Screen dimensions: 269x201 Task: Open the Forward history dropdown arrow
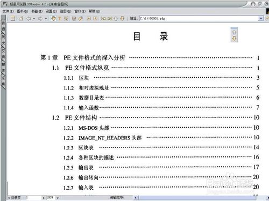tap(46, 19)
